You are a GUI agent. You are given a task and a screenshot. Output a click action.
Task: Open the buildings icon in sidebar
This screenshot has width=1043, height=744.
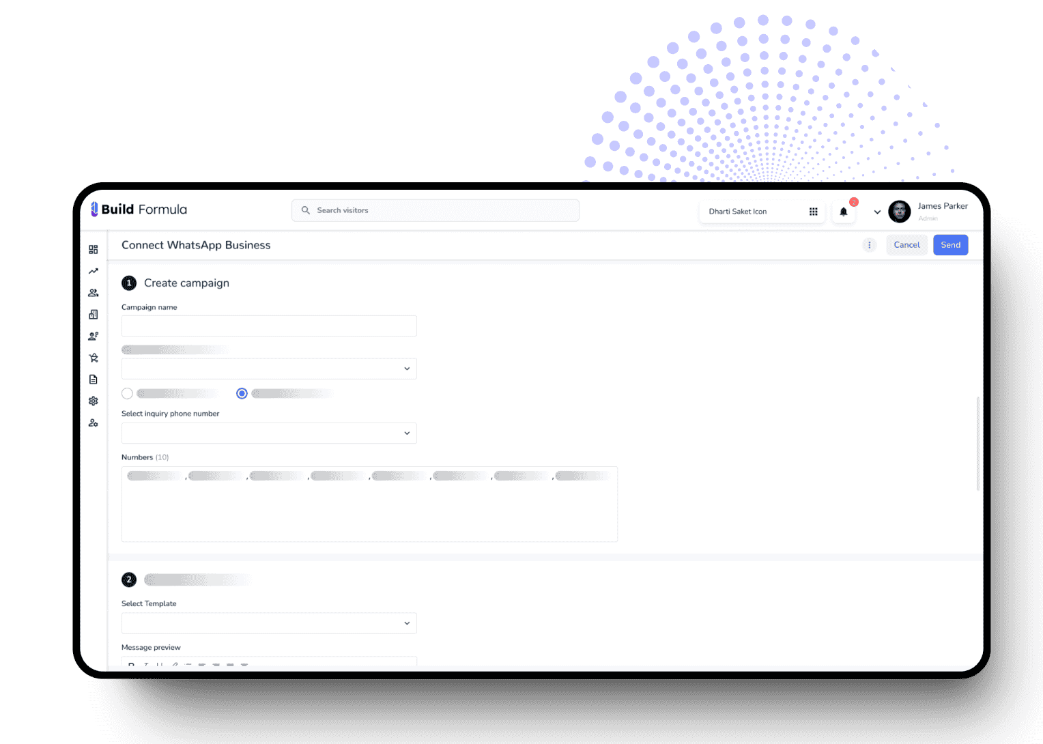(94, 315)
